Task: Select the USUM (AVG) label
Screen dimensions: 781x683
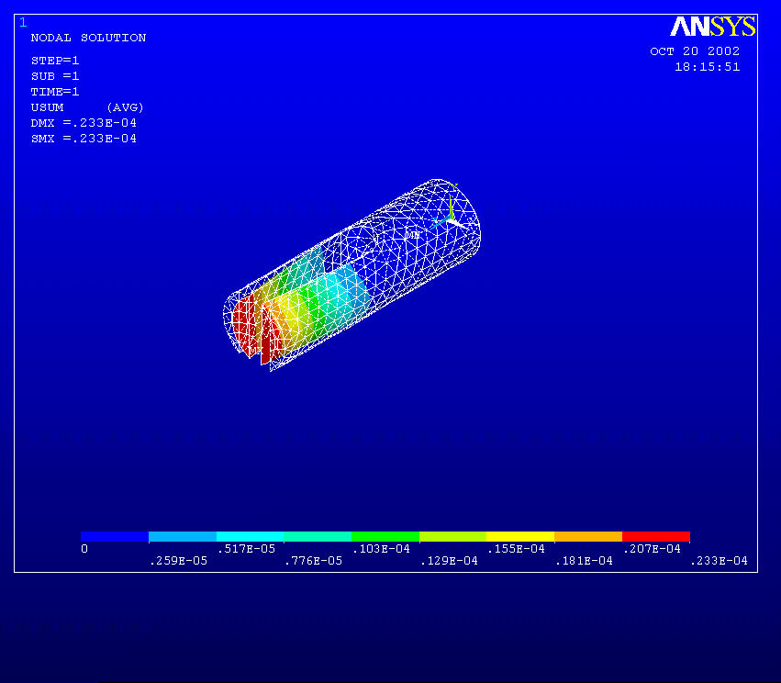Action: (87, 107)
